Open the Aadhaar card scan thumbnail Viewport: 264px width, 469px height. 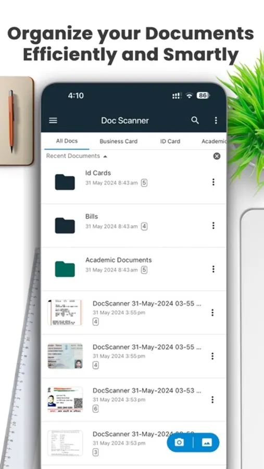tap(65, 400)
